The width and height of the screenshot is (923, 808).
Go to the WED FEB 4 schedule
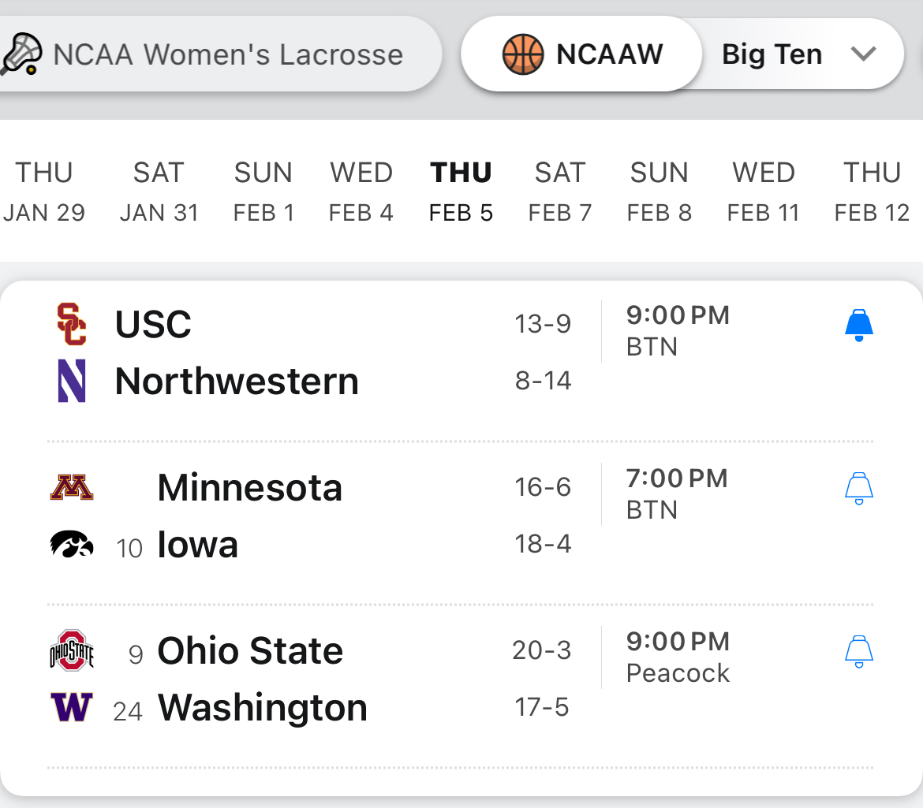click(x=361, y=192)
